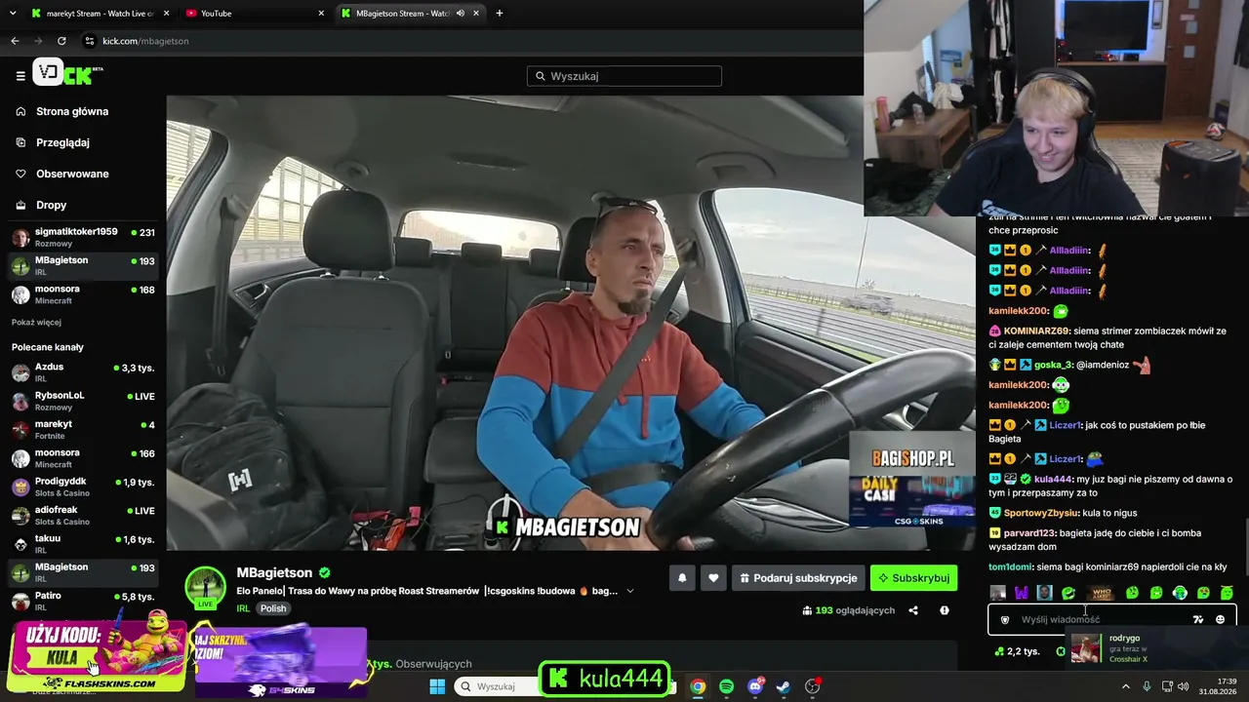
Task: Open the emoji picker smiley icon
Action: [1220, 619]
